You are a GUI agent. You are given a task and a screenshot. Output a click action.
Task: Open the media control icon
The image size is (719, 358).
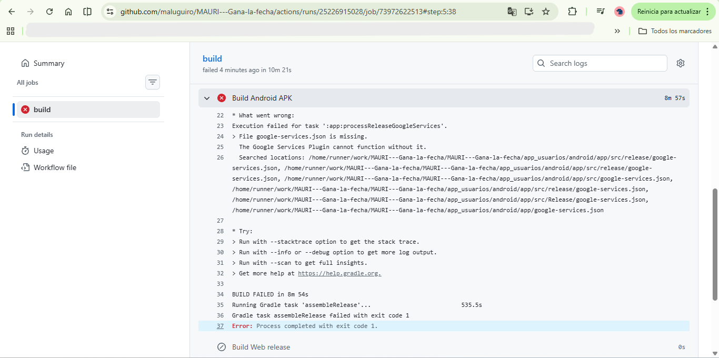[601, 12]
